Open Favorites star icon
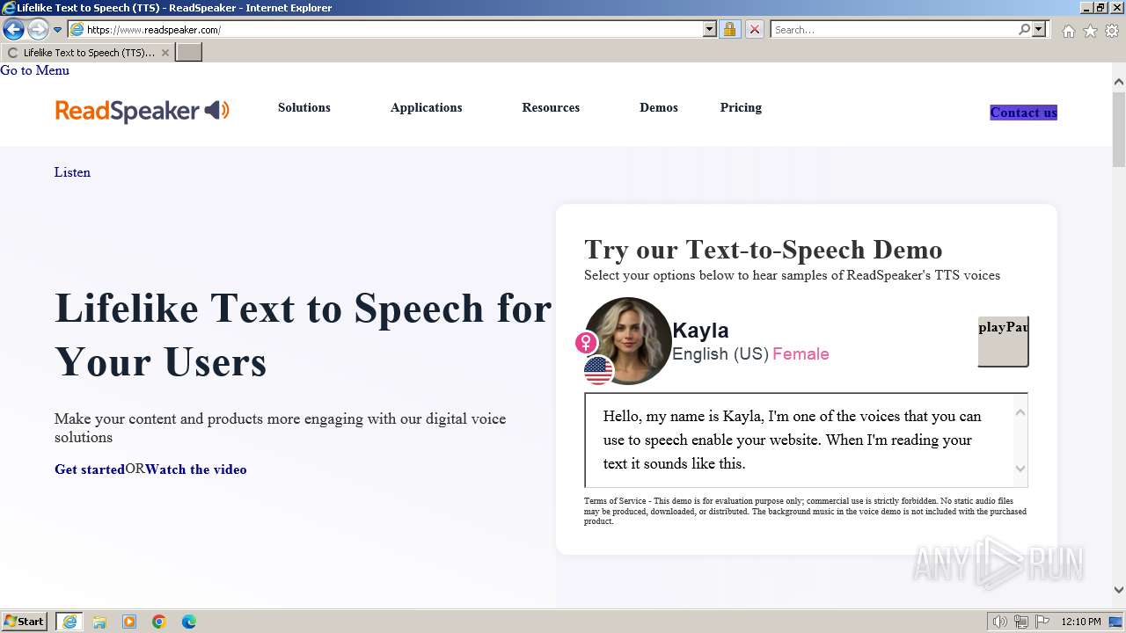The image size is (1126, 633). [1090, 31]
